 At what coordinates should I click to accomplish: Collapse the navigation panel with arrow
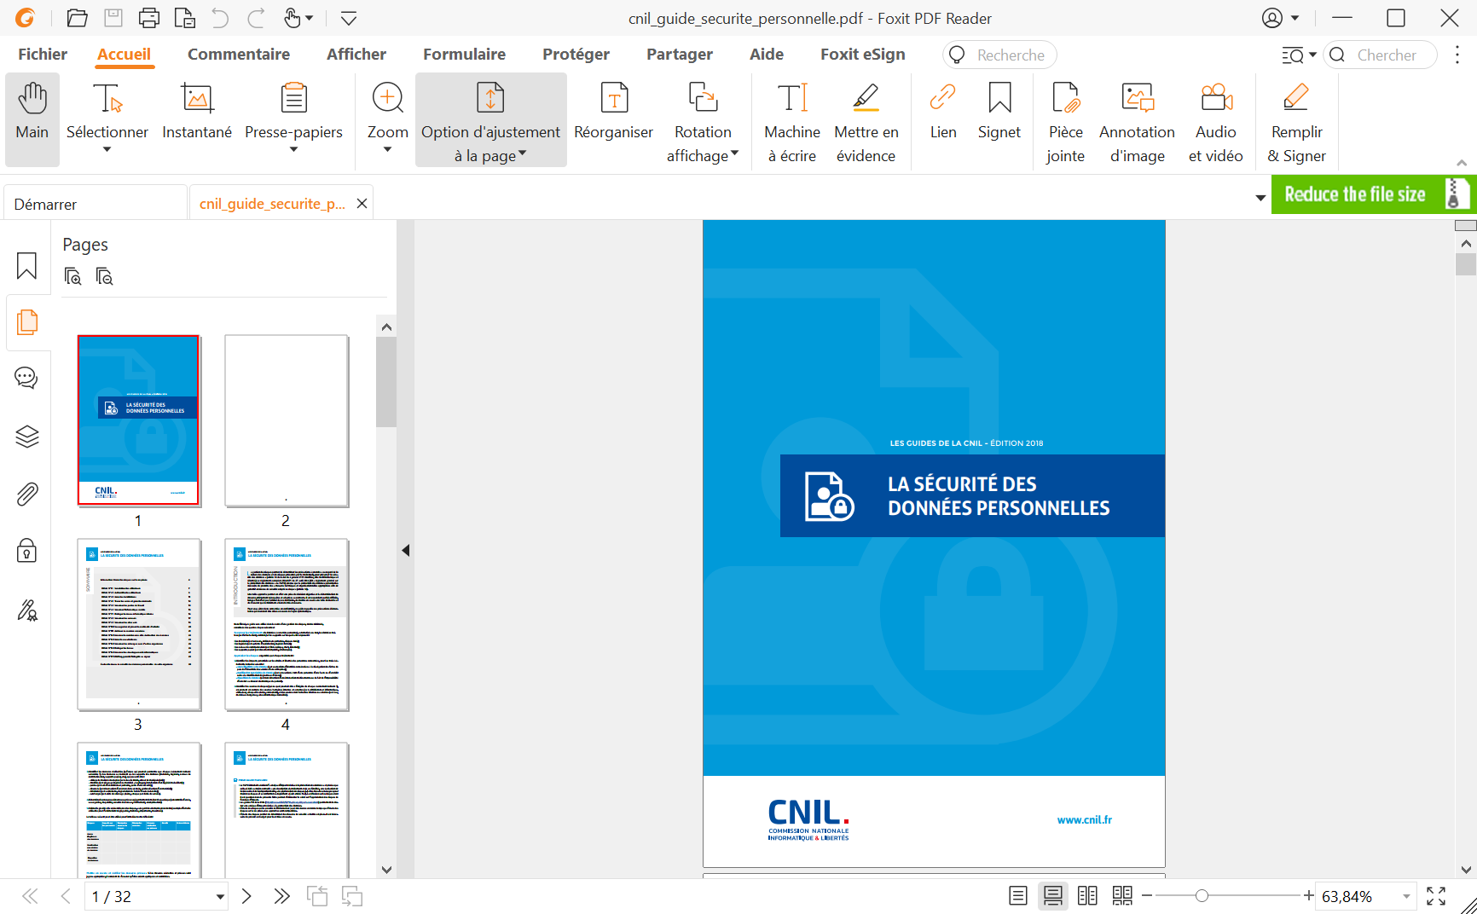click(x=406, y=551)
